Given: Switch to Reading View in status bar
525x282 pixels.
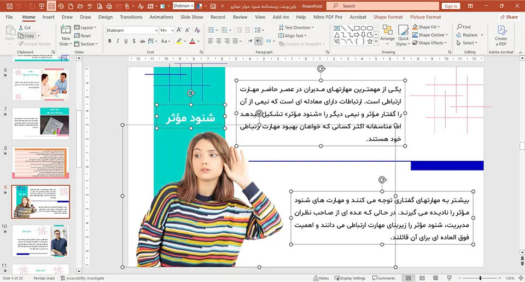Looking at the screenshot, I should pyautogui.click(x=436, y=278).
